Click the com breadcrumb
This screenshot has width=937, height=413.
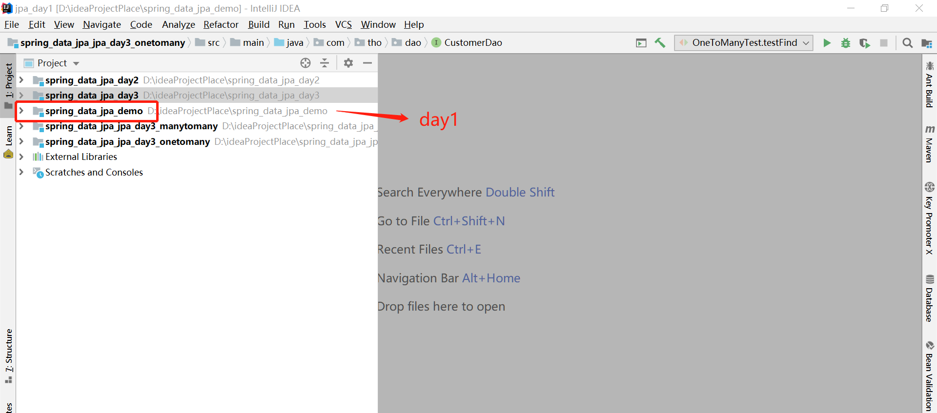pyautogui.click(x=329, y=43)
